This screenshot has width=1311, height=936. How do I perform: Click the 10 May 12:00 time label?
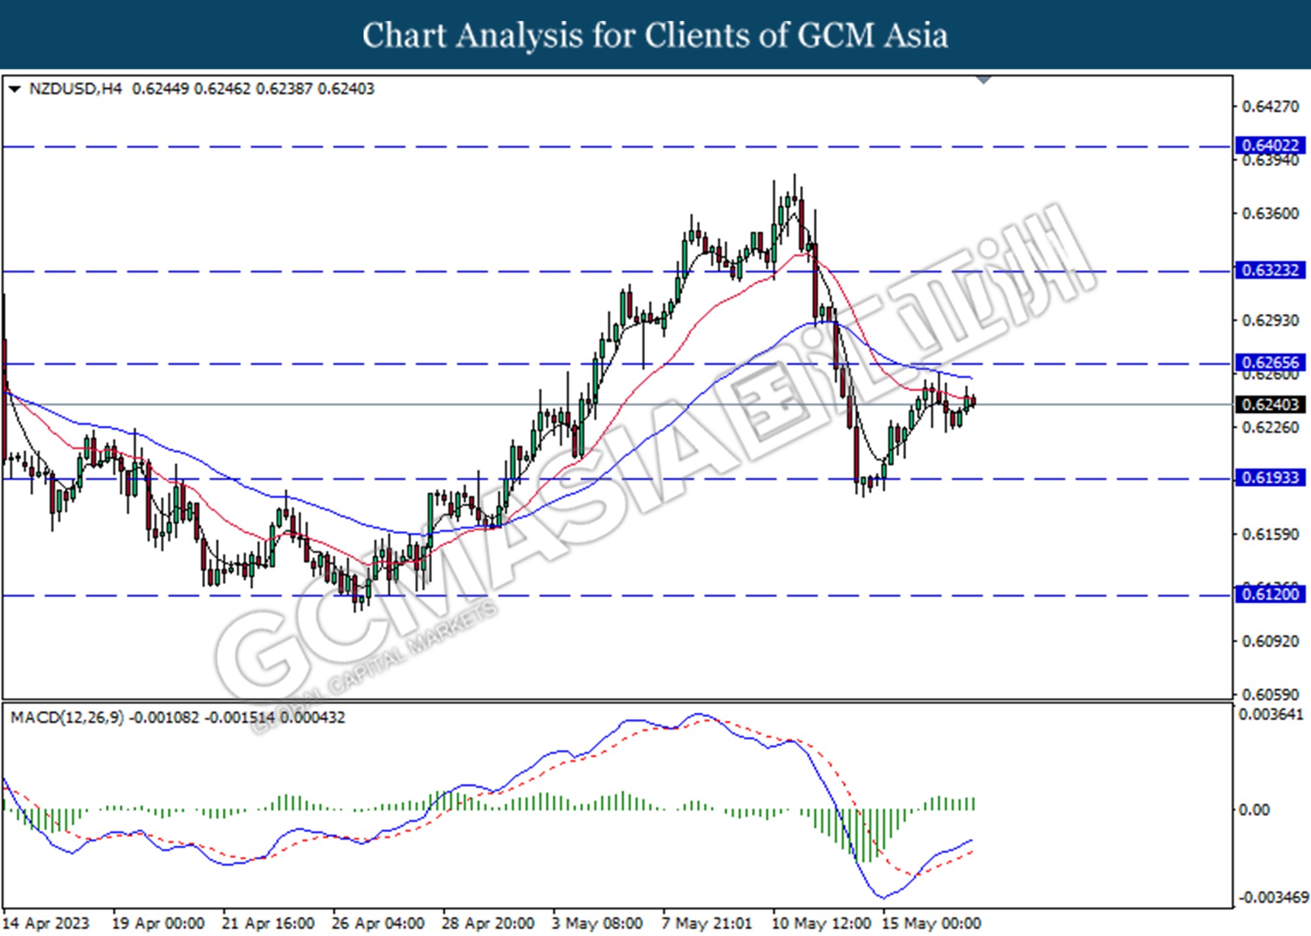tap(822, 923)
